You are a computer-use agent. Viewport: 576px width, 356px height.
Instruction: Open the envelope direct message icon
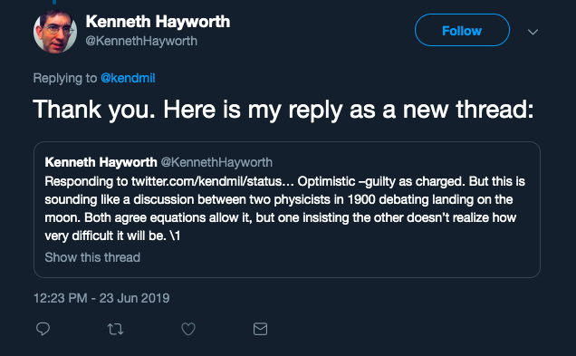point(261,329)
